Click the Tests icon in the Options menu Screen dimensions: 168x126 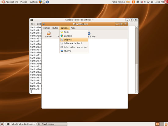[62, 32]
